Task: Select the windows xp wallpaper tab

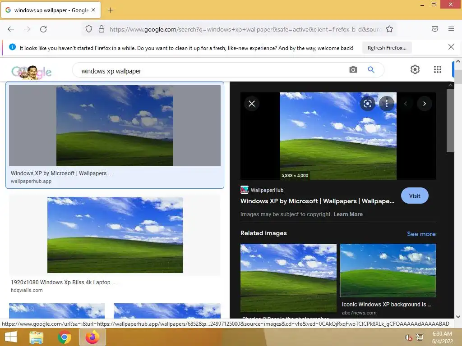Action: [x=51, y=10]
